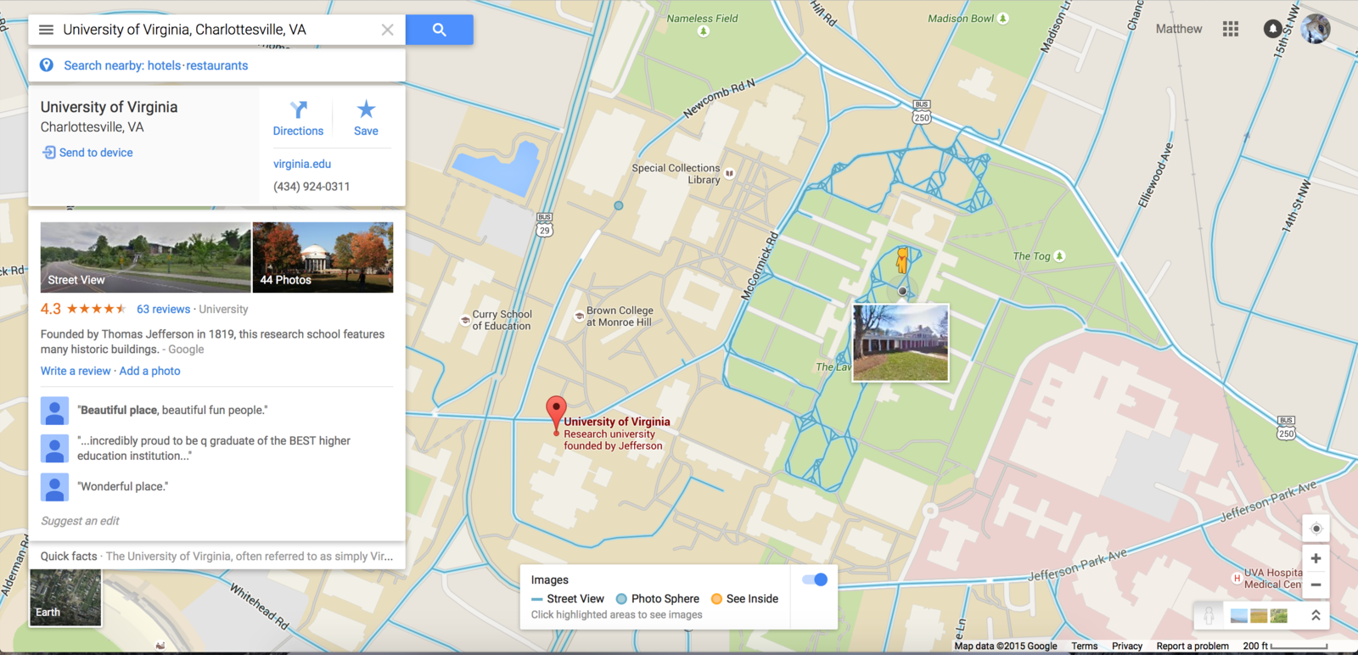This screenshot has height=655, width=1358.
Task: Click the blue photo sphere dot on map
Action: [x=619, y=205]
